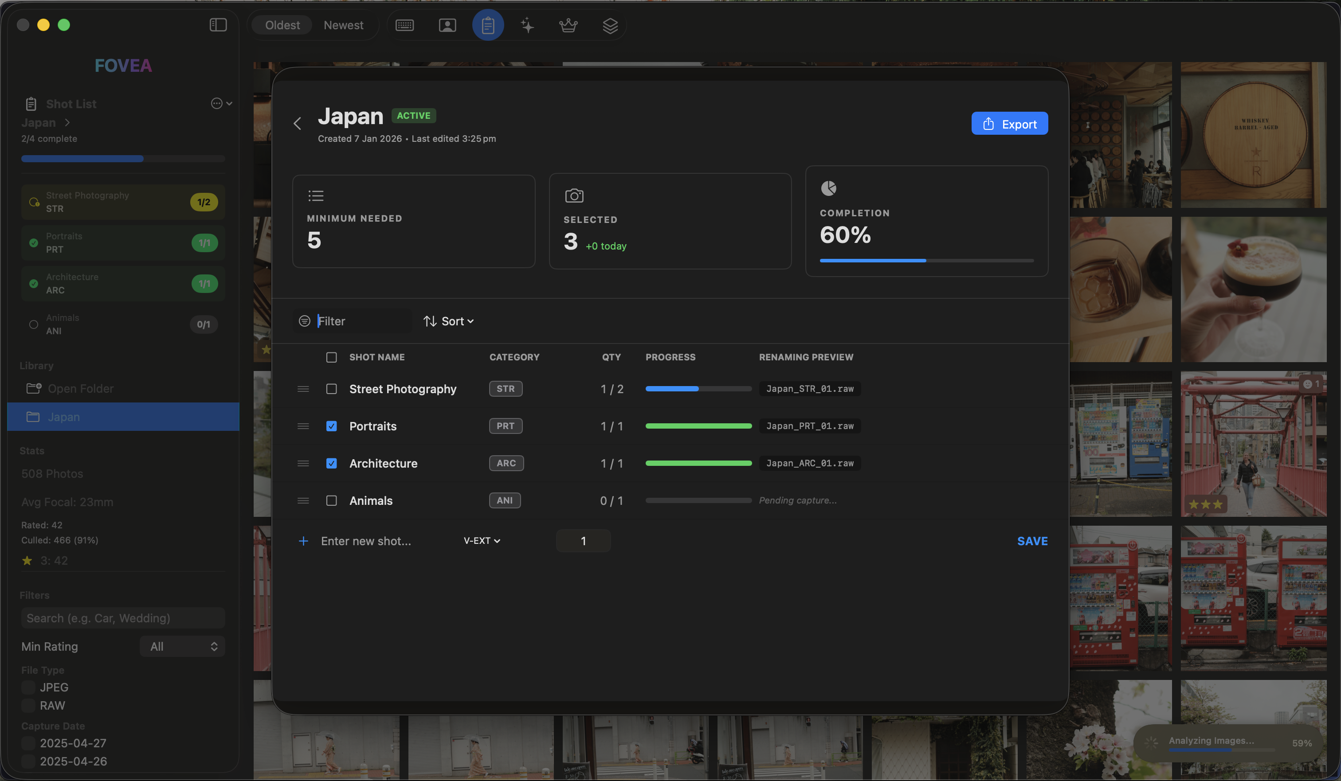
Task: Open the Min Rating dropdown set to All
Action: tap(183, 646)
